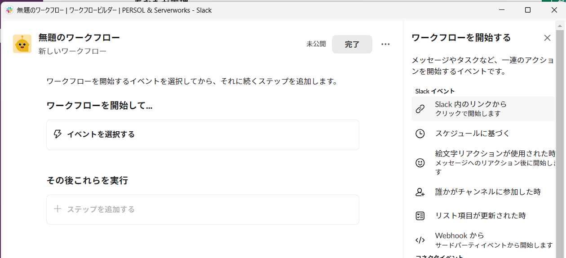Minimize the Slack workflow builder window

(x=501, y=10)
